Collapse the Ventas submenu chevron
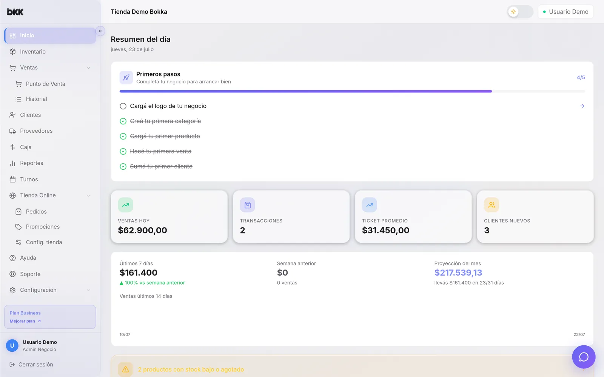Screen dimensions: 604x377 coord(89,68)
